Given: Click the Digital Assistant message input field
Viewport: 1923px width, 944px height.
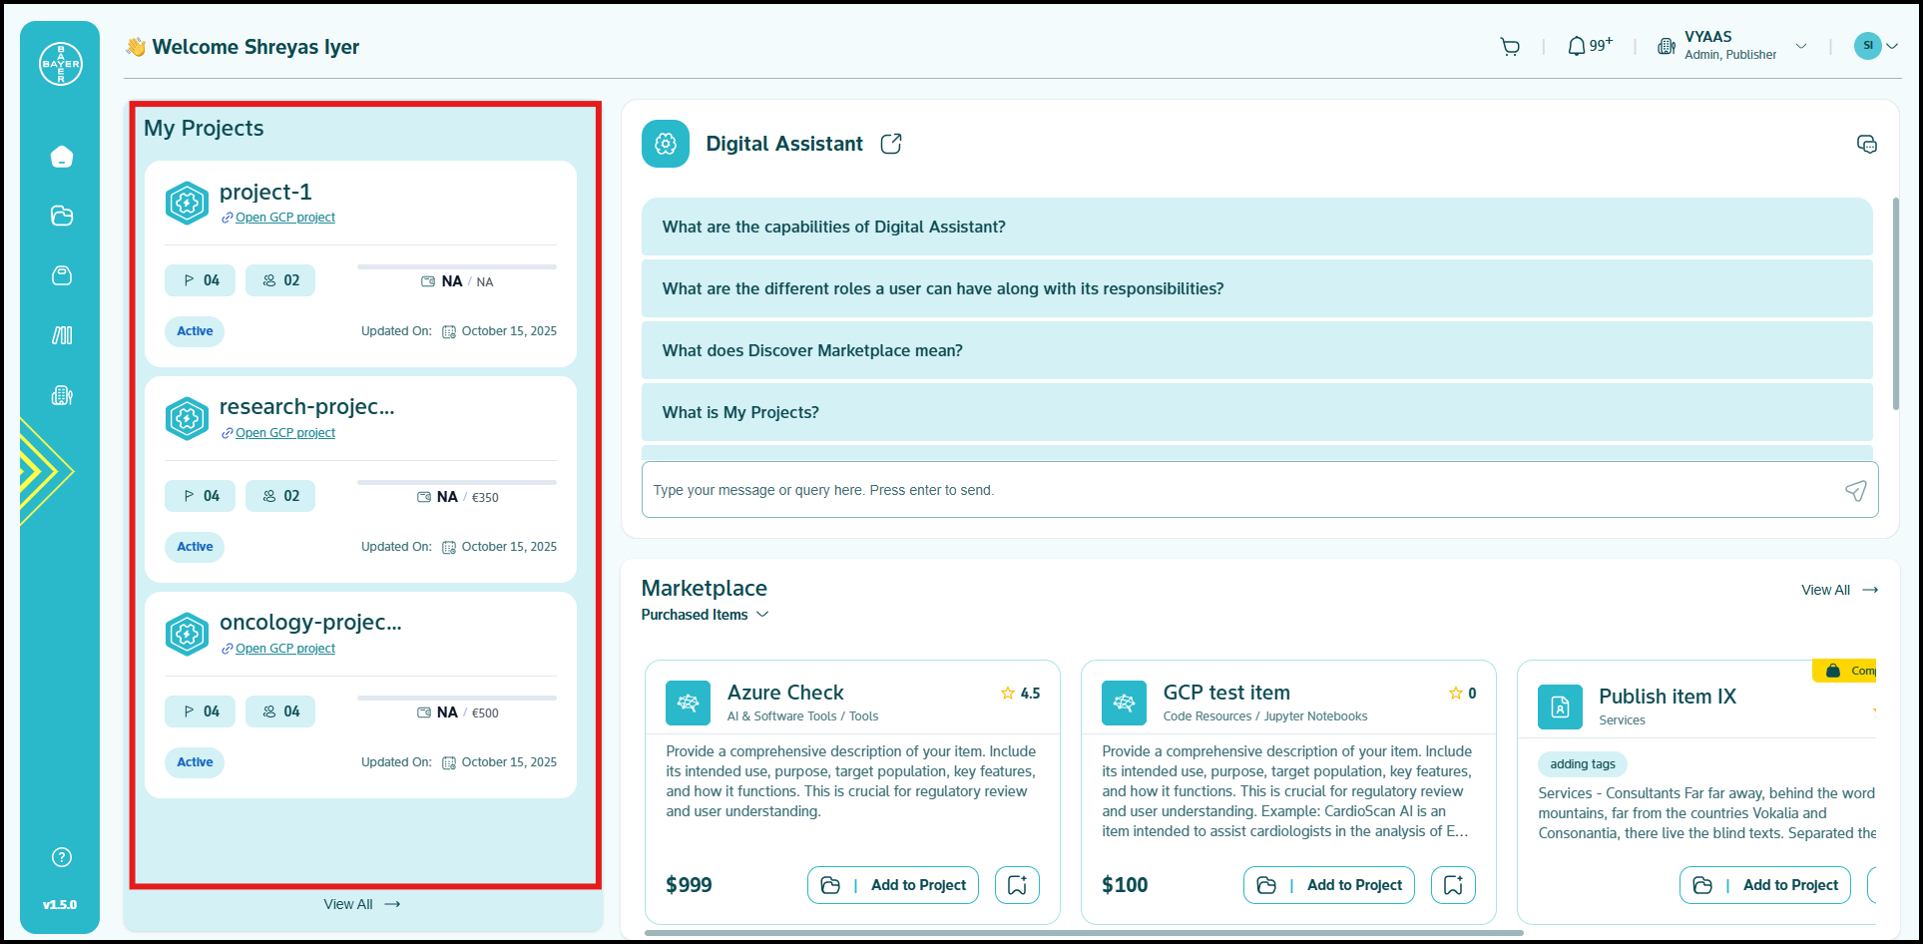Looking at the screenshot, I should [x=1237, y=490].
